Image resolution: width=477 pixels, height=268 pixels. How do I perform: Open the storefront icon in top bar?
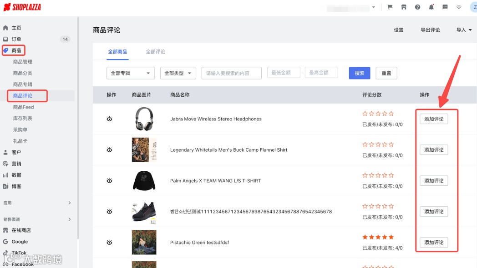pos(404,7)
